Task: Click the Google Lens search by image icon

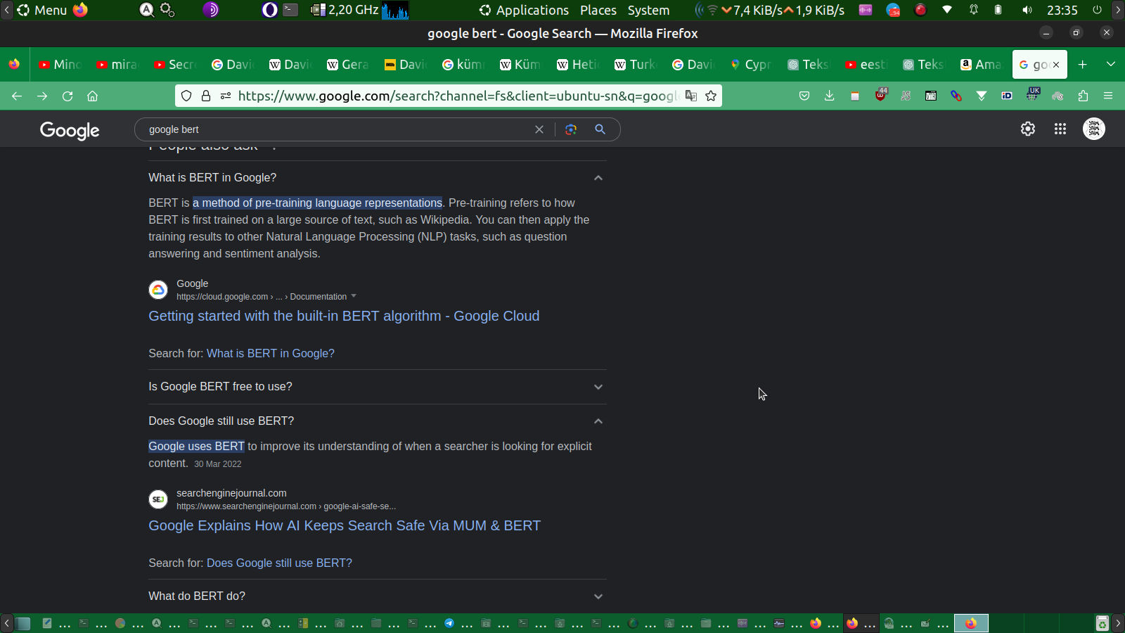Action: tap(571, 129)
